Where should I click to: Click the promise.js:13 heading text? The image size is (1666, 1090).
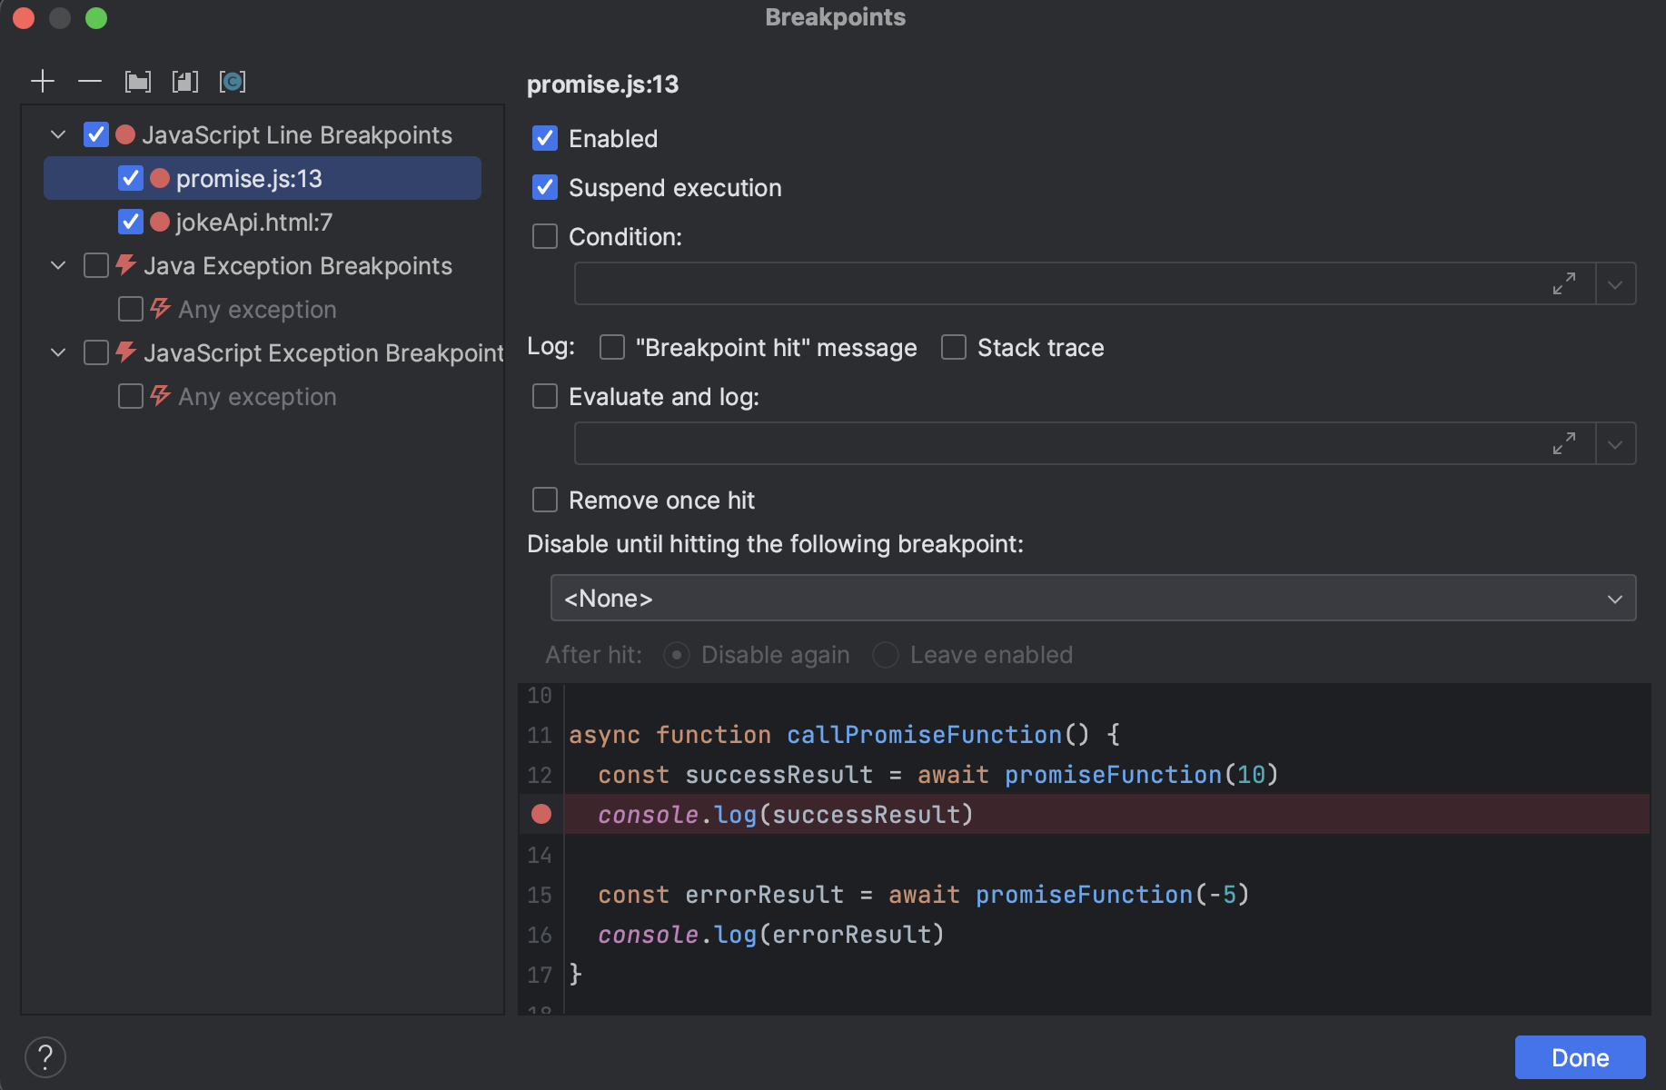click(603, 84)
